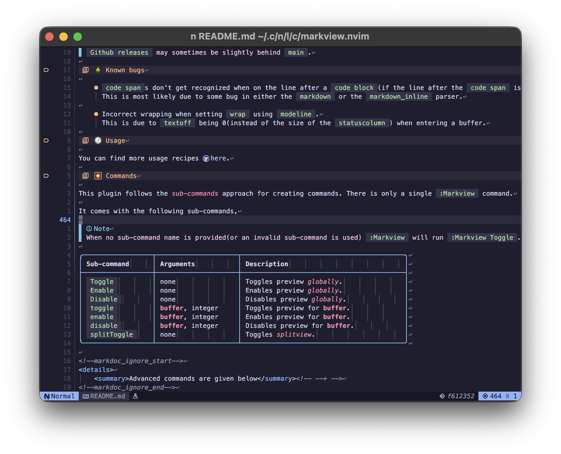Screen dimensions: 561x454
Task: Click the fold marker beside Usage heading
Action: coord(46,141)
